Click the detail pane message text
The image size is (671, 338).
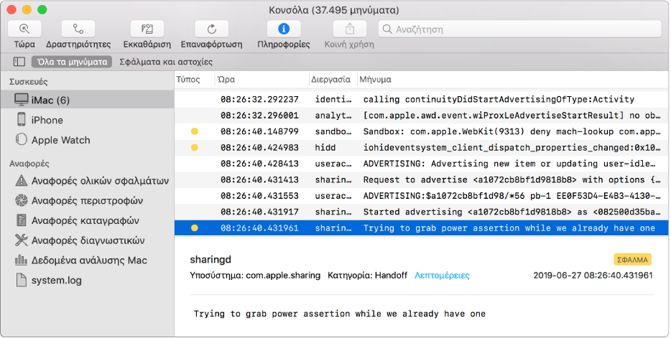(339, 314)
